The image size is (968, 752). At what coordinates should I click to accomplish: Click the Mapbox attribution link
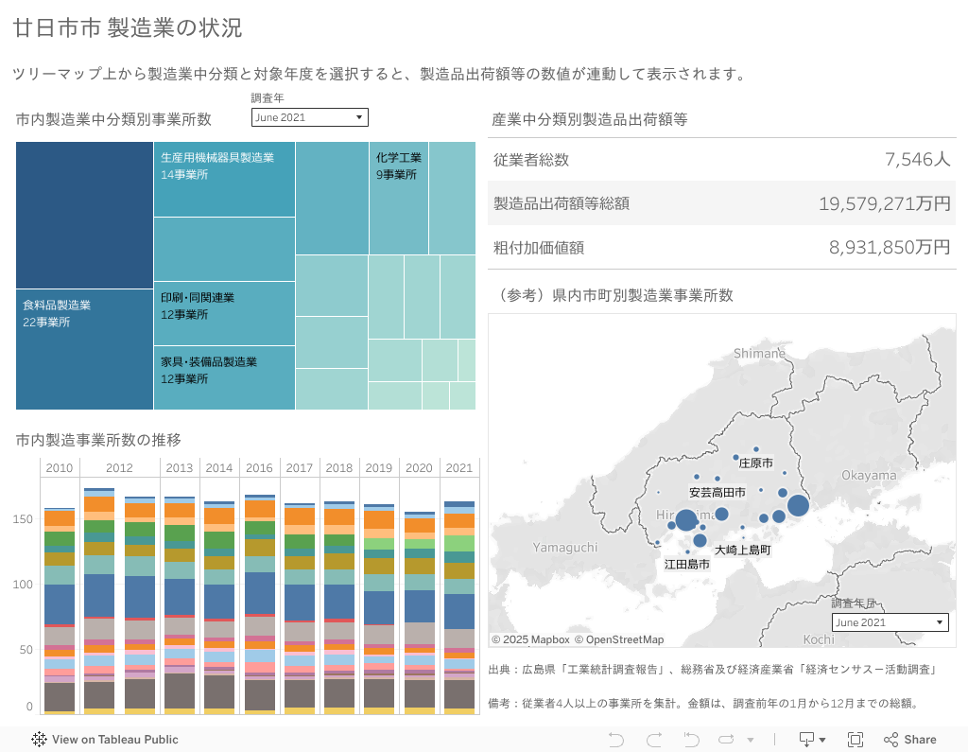[530, 639]
